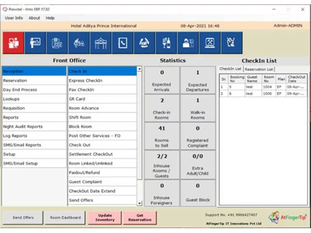The image size is (311, 233).
Task: Select SMS/Email Setup
Action: pos(34,163)
